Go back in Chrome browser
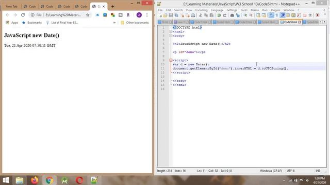 pos(8,15)
